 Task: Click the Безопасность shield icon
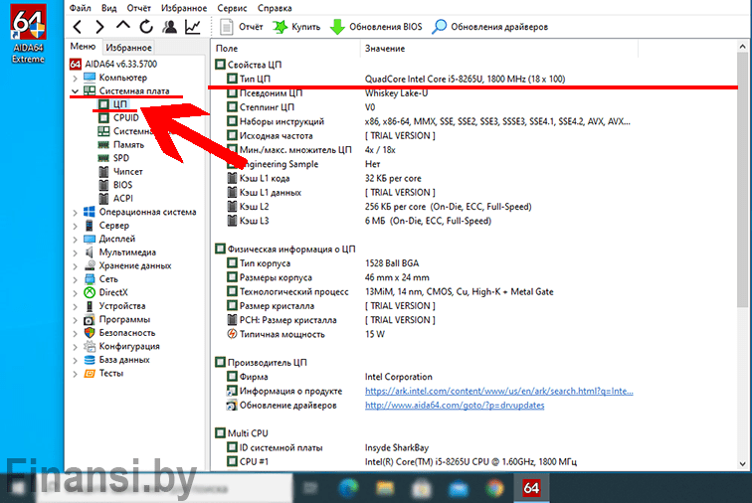point(90,332)
